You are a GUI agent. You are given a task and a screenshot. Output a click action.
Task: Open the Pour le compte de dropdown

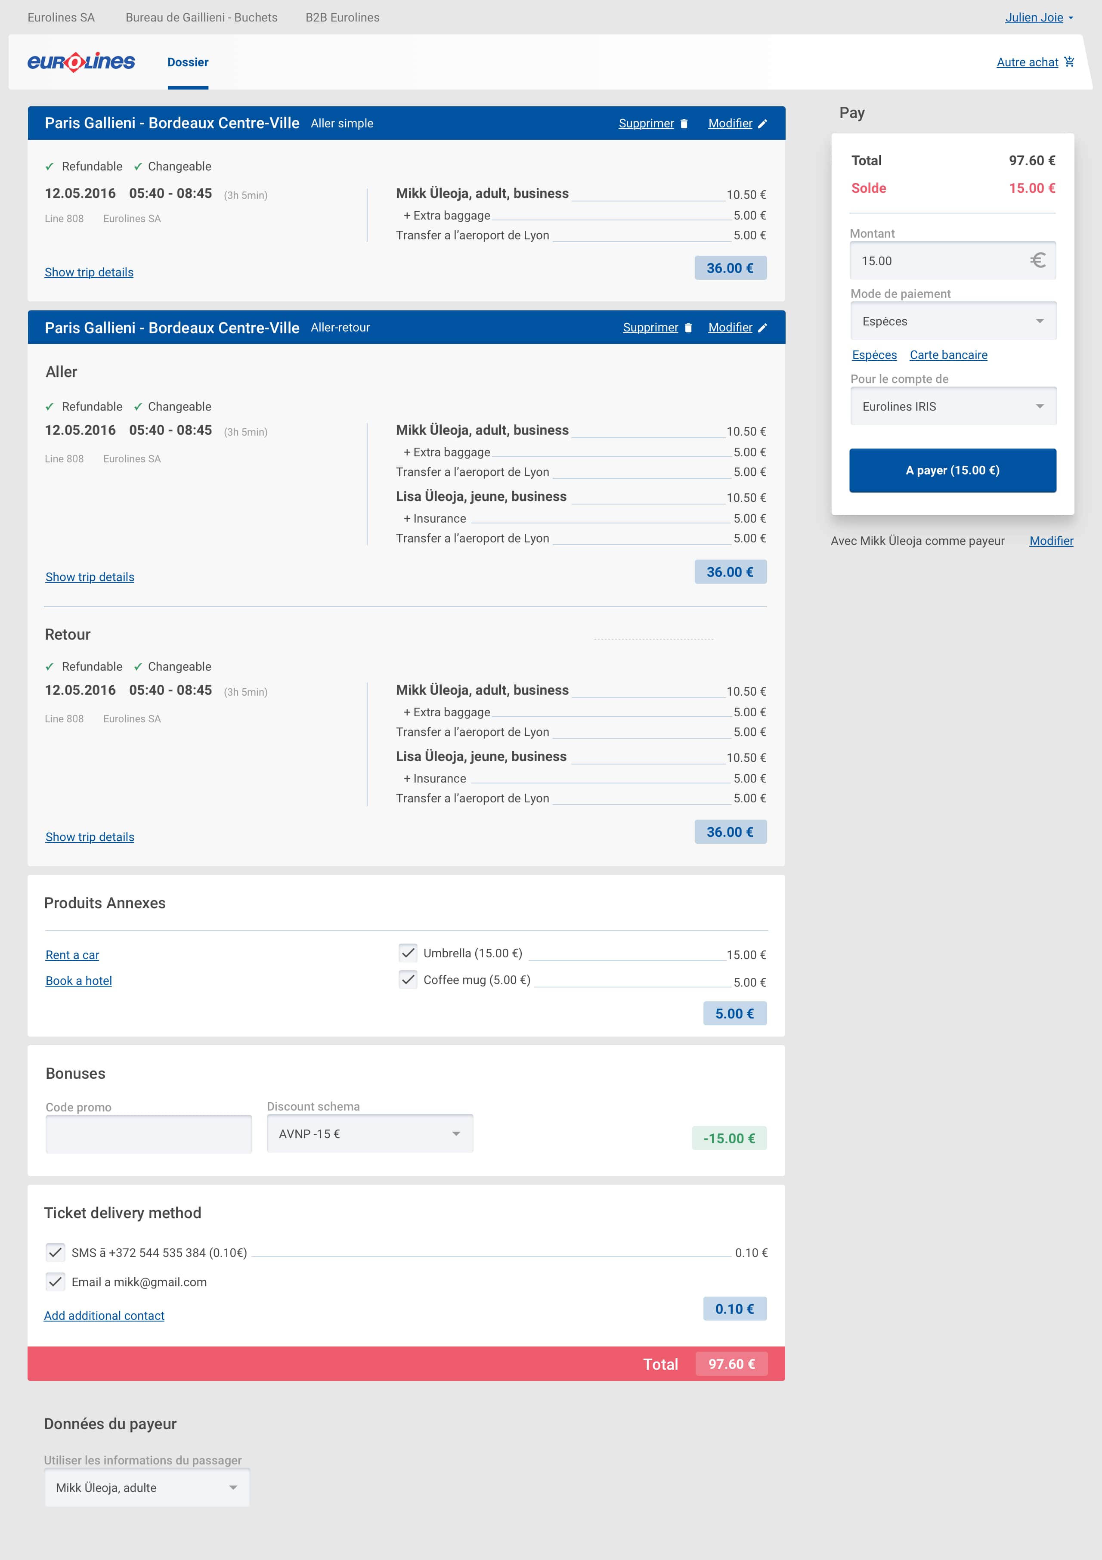(x=953, y=406)
